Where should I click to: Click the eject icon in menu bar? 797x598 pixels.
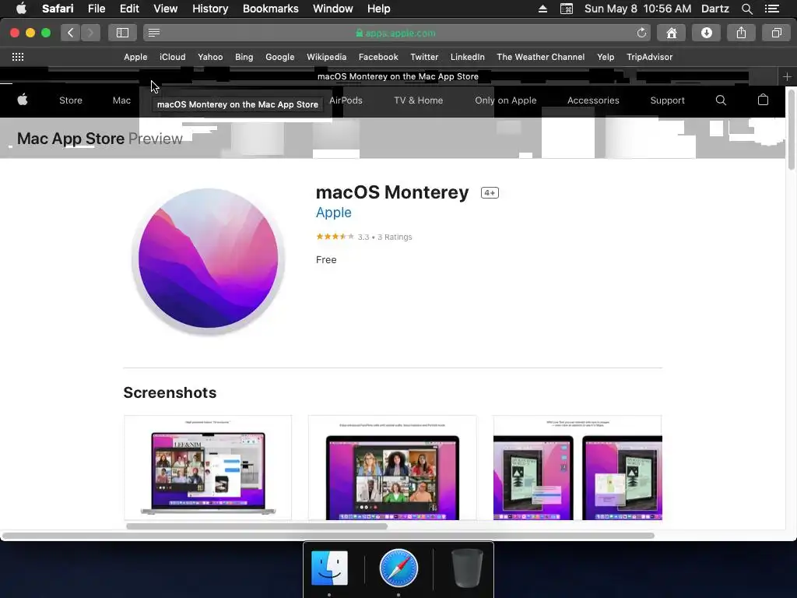(542, 9)
